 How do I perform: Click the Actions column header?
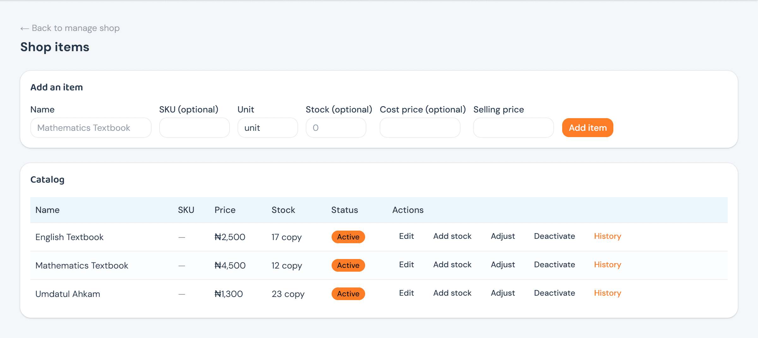408,210
